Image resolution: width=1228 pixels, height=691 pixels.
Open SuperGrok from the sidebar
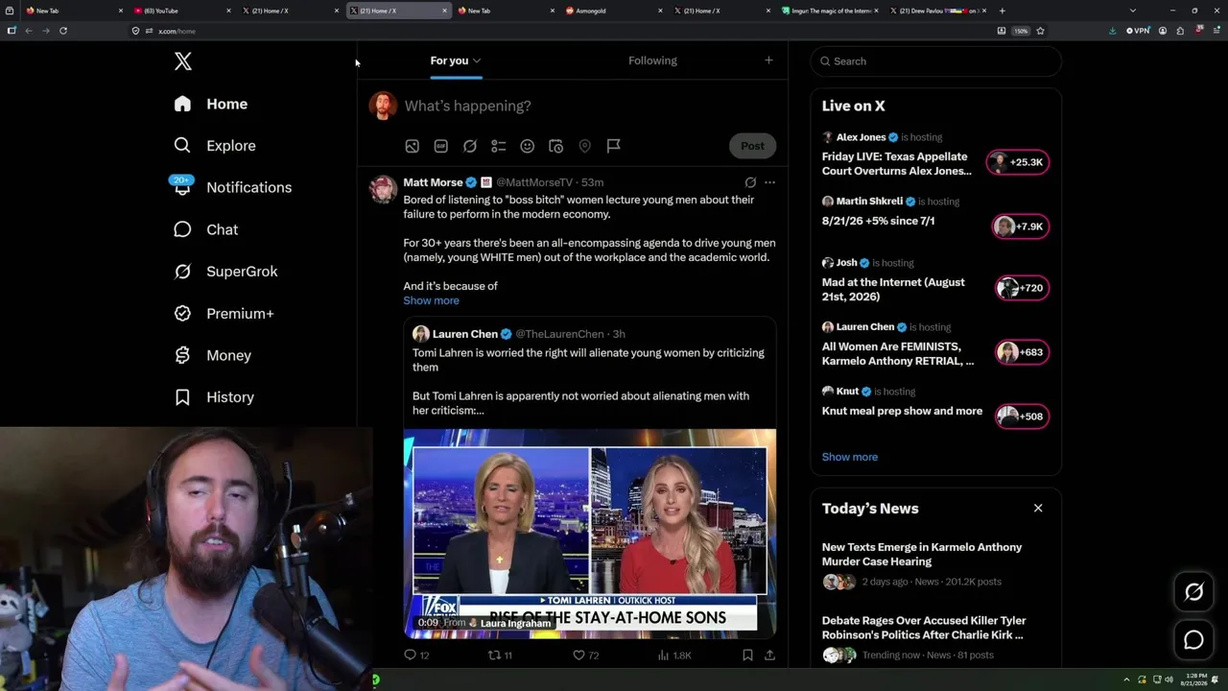225,272
